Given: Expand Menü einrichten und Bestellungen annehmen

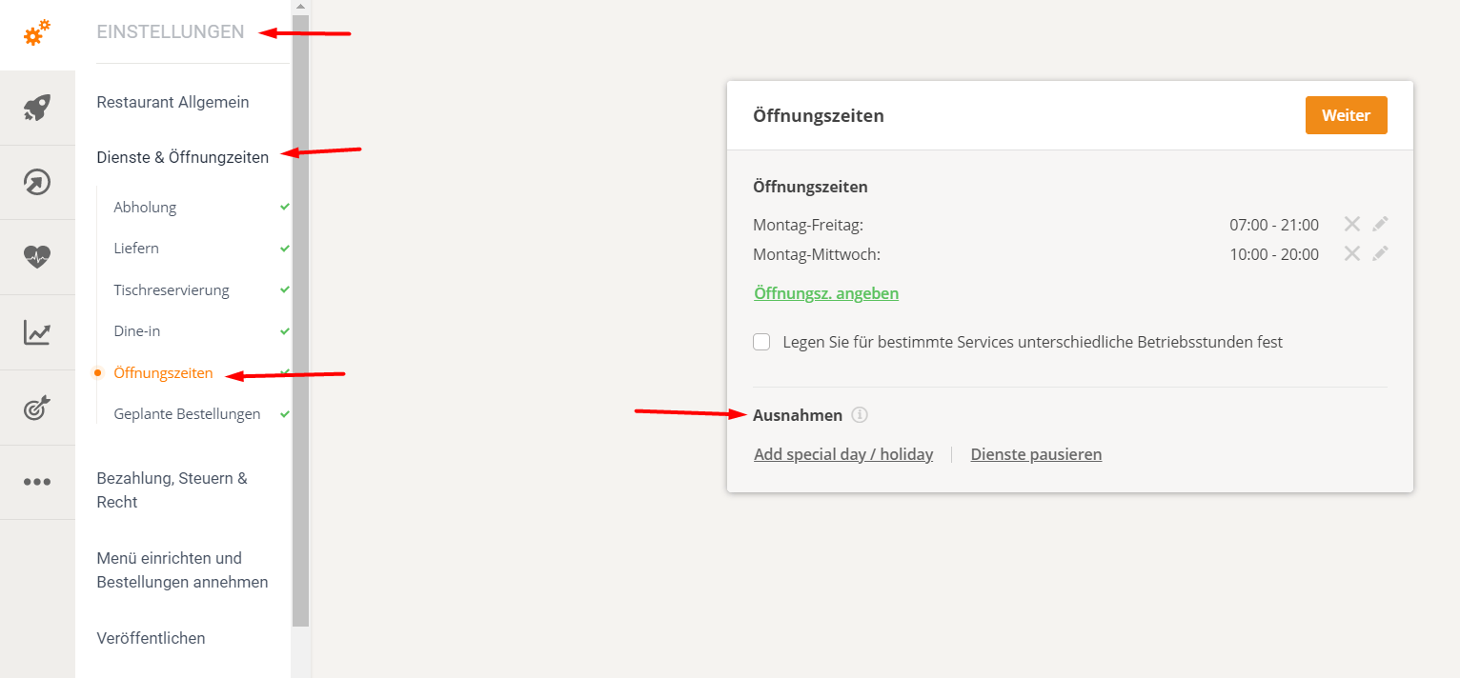Looking at the screenshot, I should click(x=182, y=569).
